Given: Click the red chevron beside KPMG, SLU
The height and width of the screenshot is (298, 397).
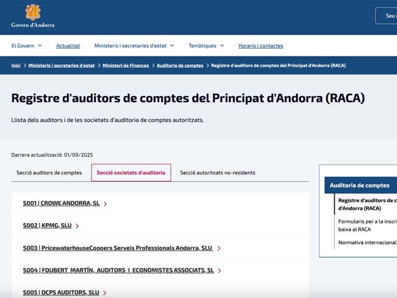Looking at the screenshot, I should coord(78,226).
